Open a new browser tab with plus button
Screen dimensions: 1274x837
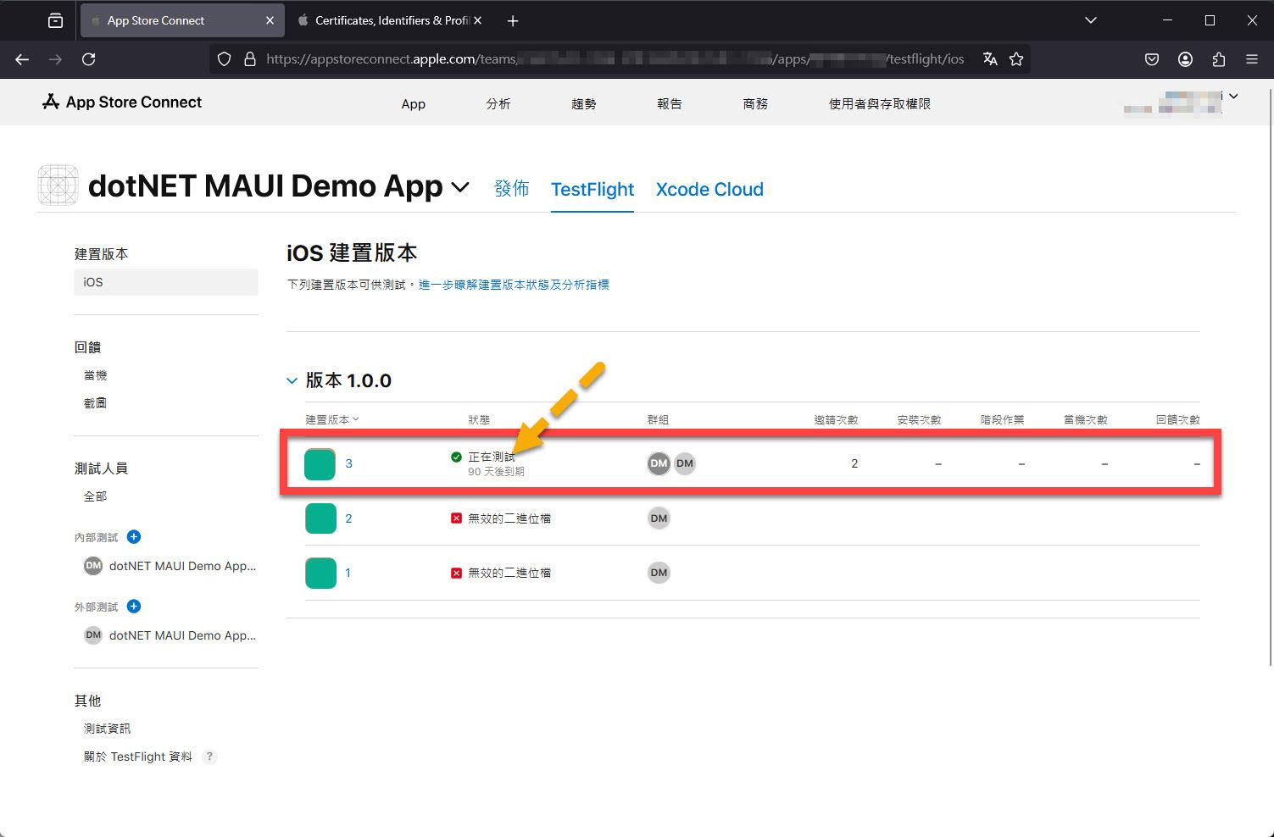[513, 21]
